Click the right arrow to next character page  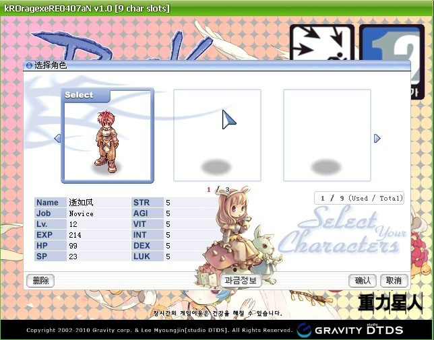[x=377, y=138]
